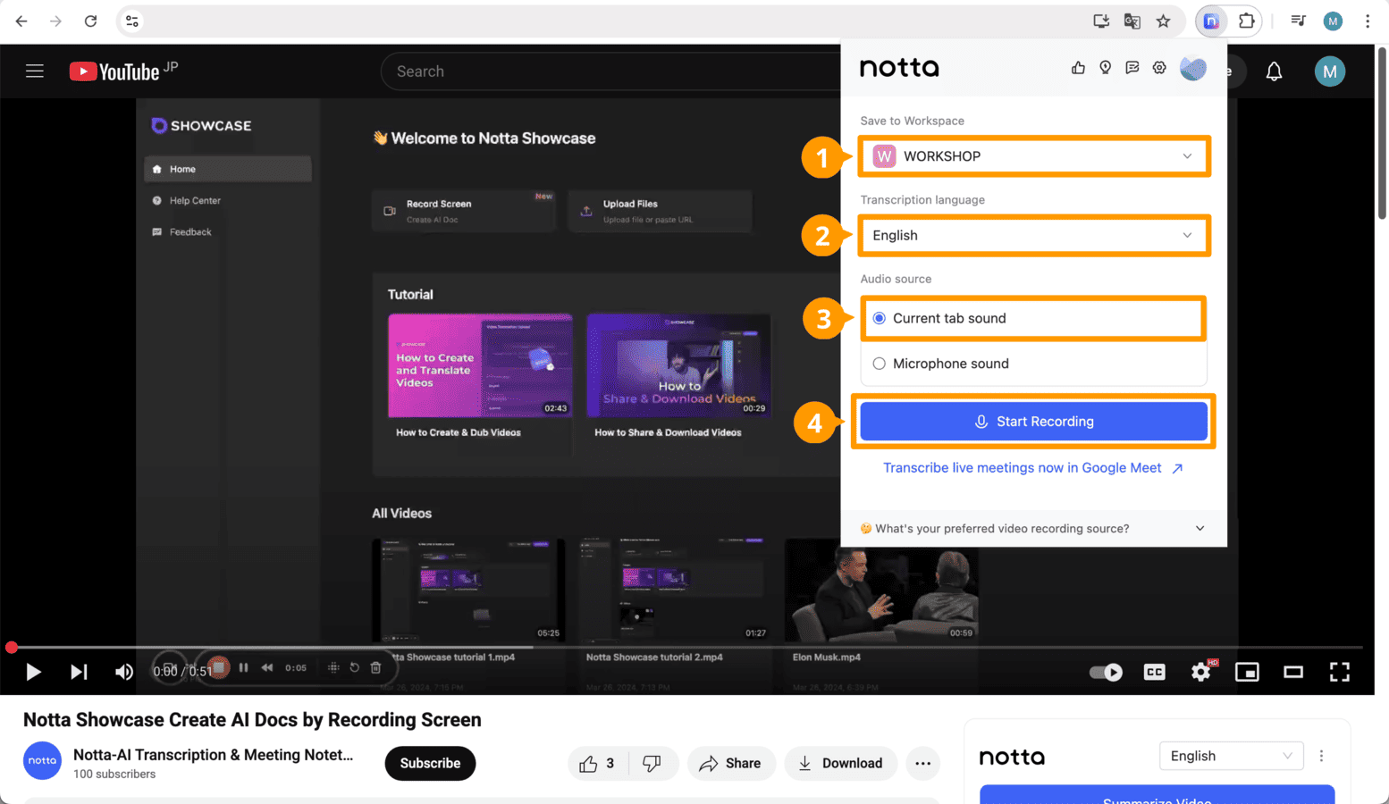
Task: Play the video
Action: tap(33, 672)
